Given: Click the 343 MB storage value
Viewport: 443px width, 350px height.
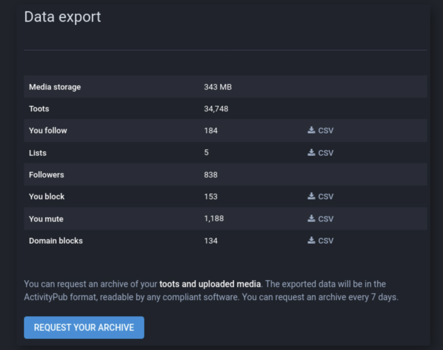Looking at the screenshot, I should click(218, 87).
